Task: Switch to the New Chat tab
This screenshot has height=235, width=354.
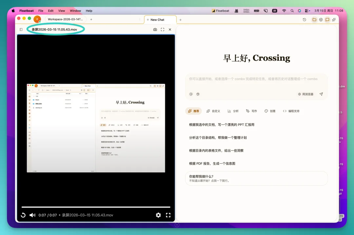Action: click(x=160, y=20)
